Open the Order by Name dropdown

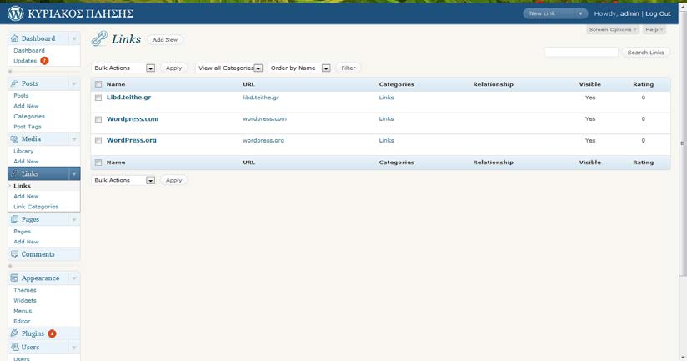click(299, 68)
